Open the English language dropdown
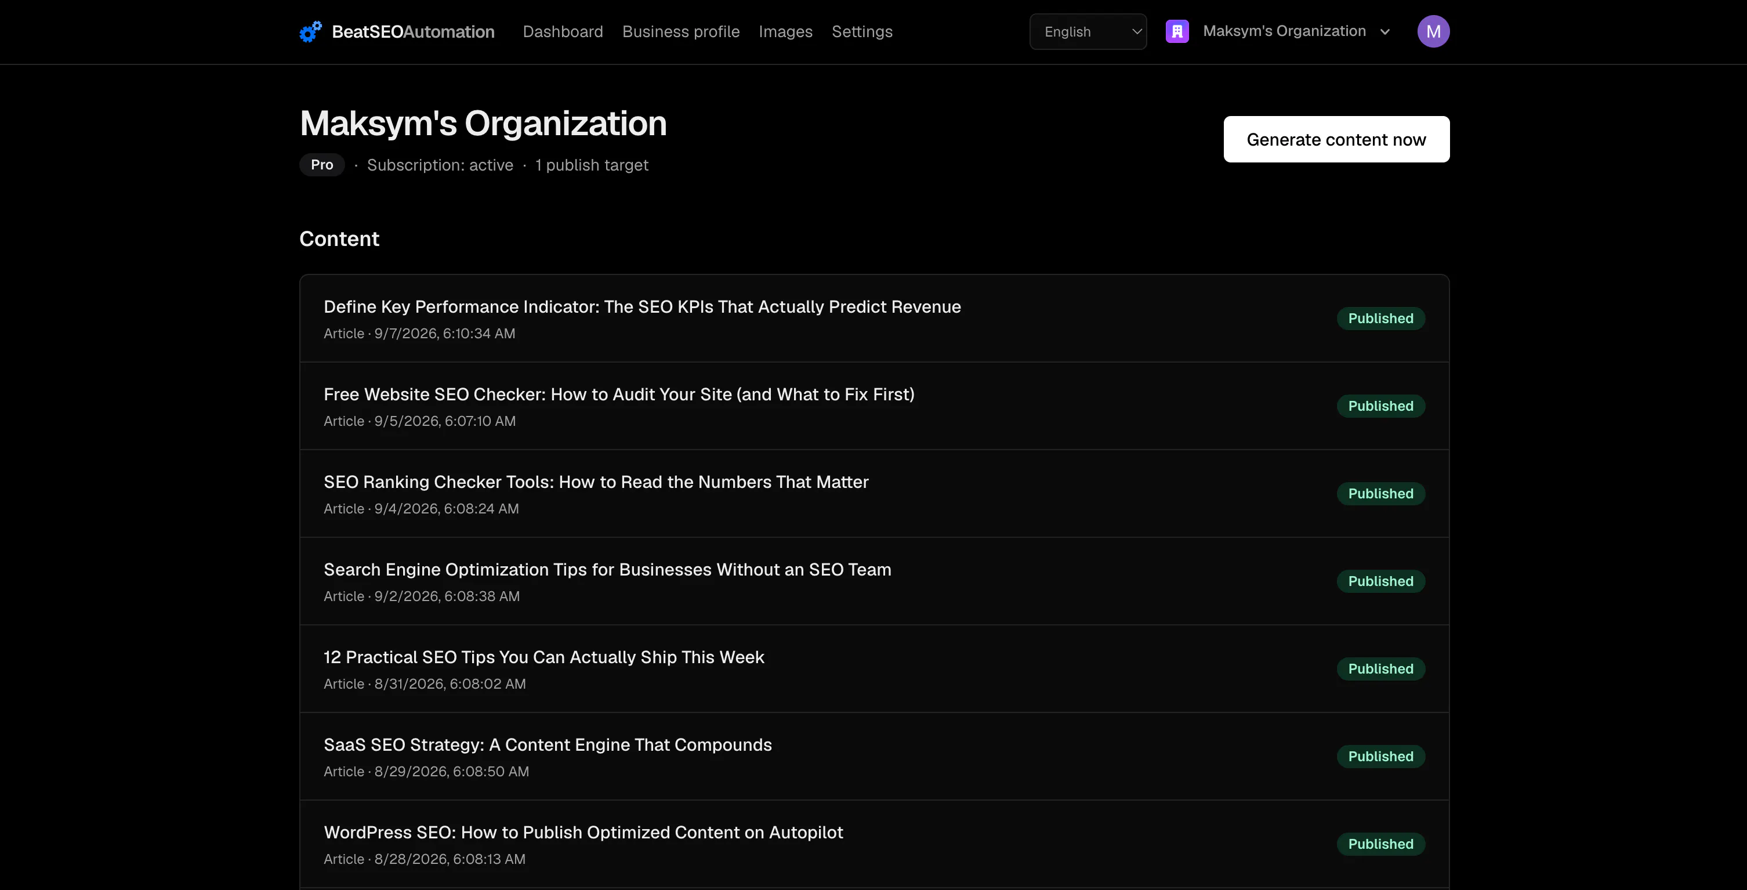This screenshot has height=890, width=1747. (1088, 31)
